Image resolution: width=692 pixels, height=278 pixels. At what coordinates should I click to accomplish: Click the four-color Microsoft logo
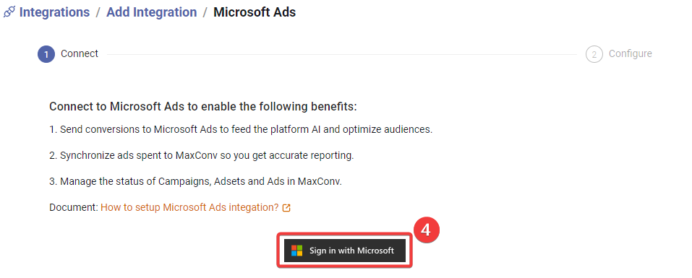pos(297,251)
